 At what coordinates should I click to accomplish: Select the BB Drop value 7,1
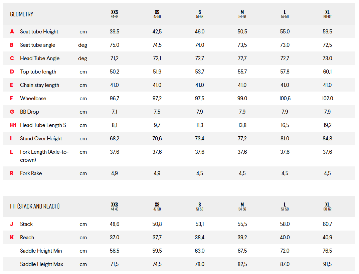pyautogui.click(x=115, y=112)
